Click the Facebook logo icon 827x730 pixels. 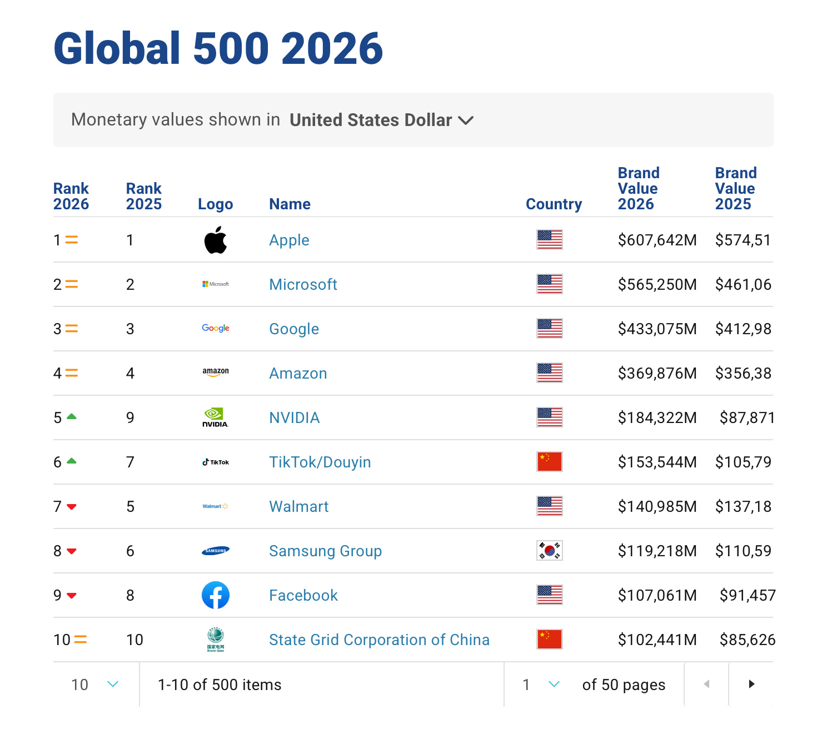pyautogui.click(x=216, y=595)
